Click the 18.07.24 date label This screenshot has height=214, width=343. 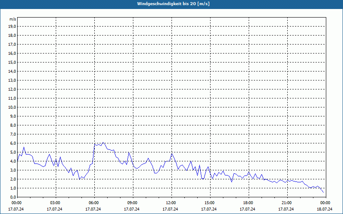(325, 209)
